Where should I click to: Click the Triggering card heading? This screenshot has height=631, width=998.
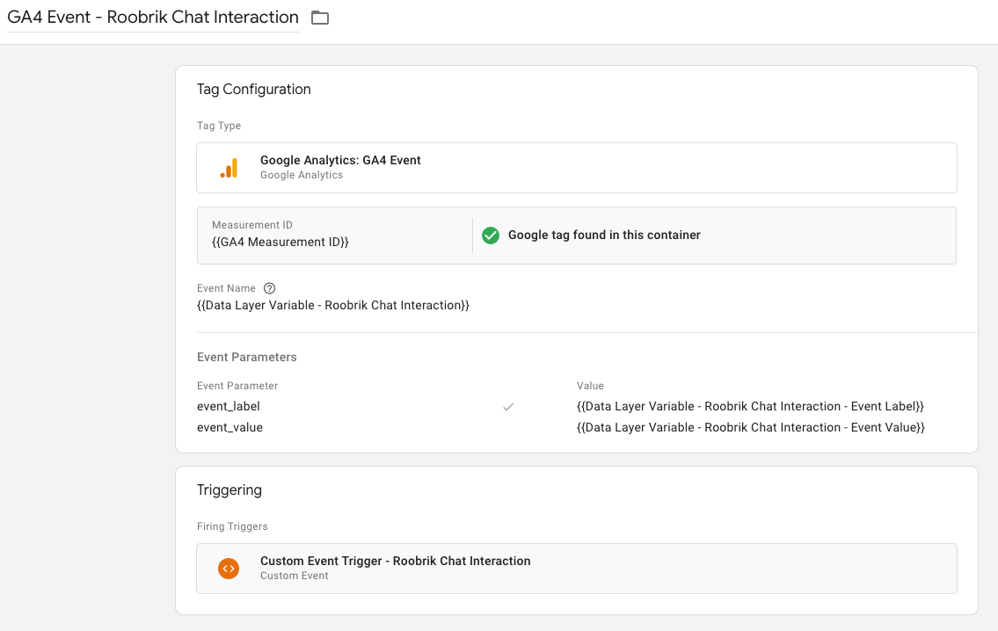pos(229,490)
